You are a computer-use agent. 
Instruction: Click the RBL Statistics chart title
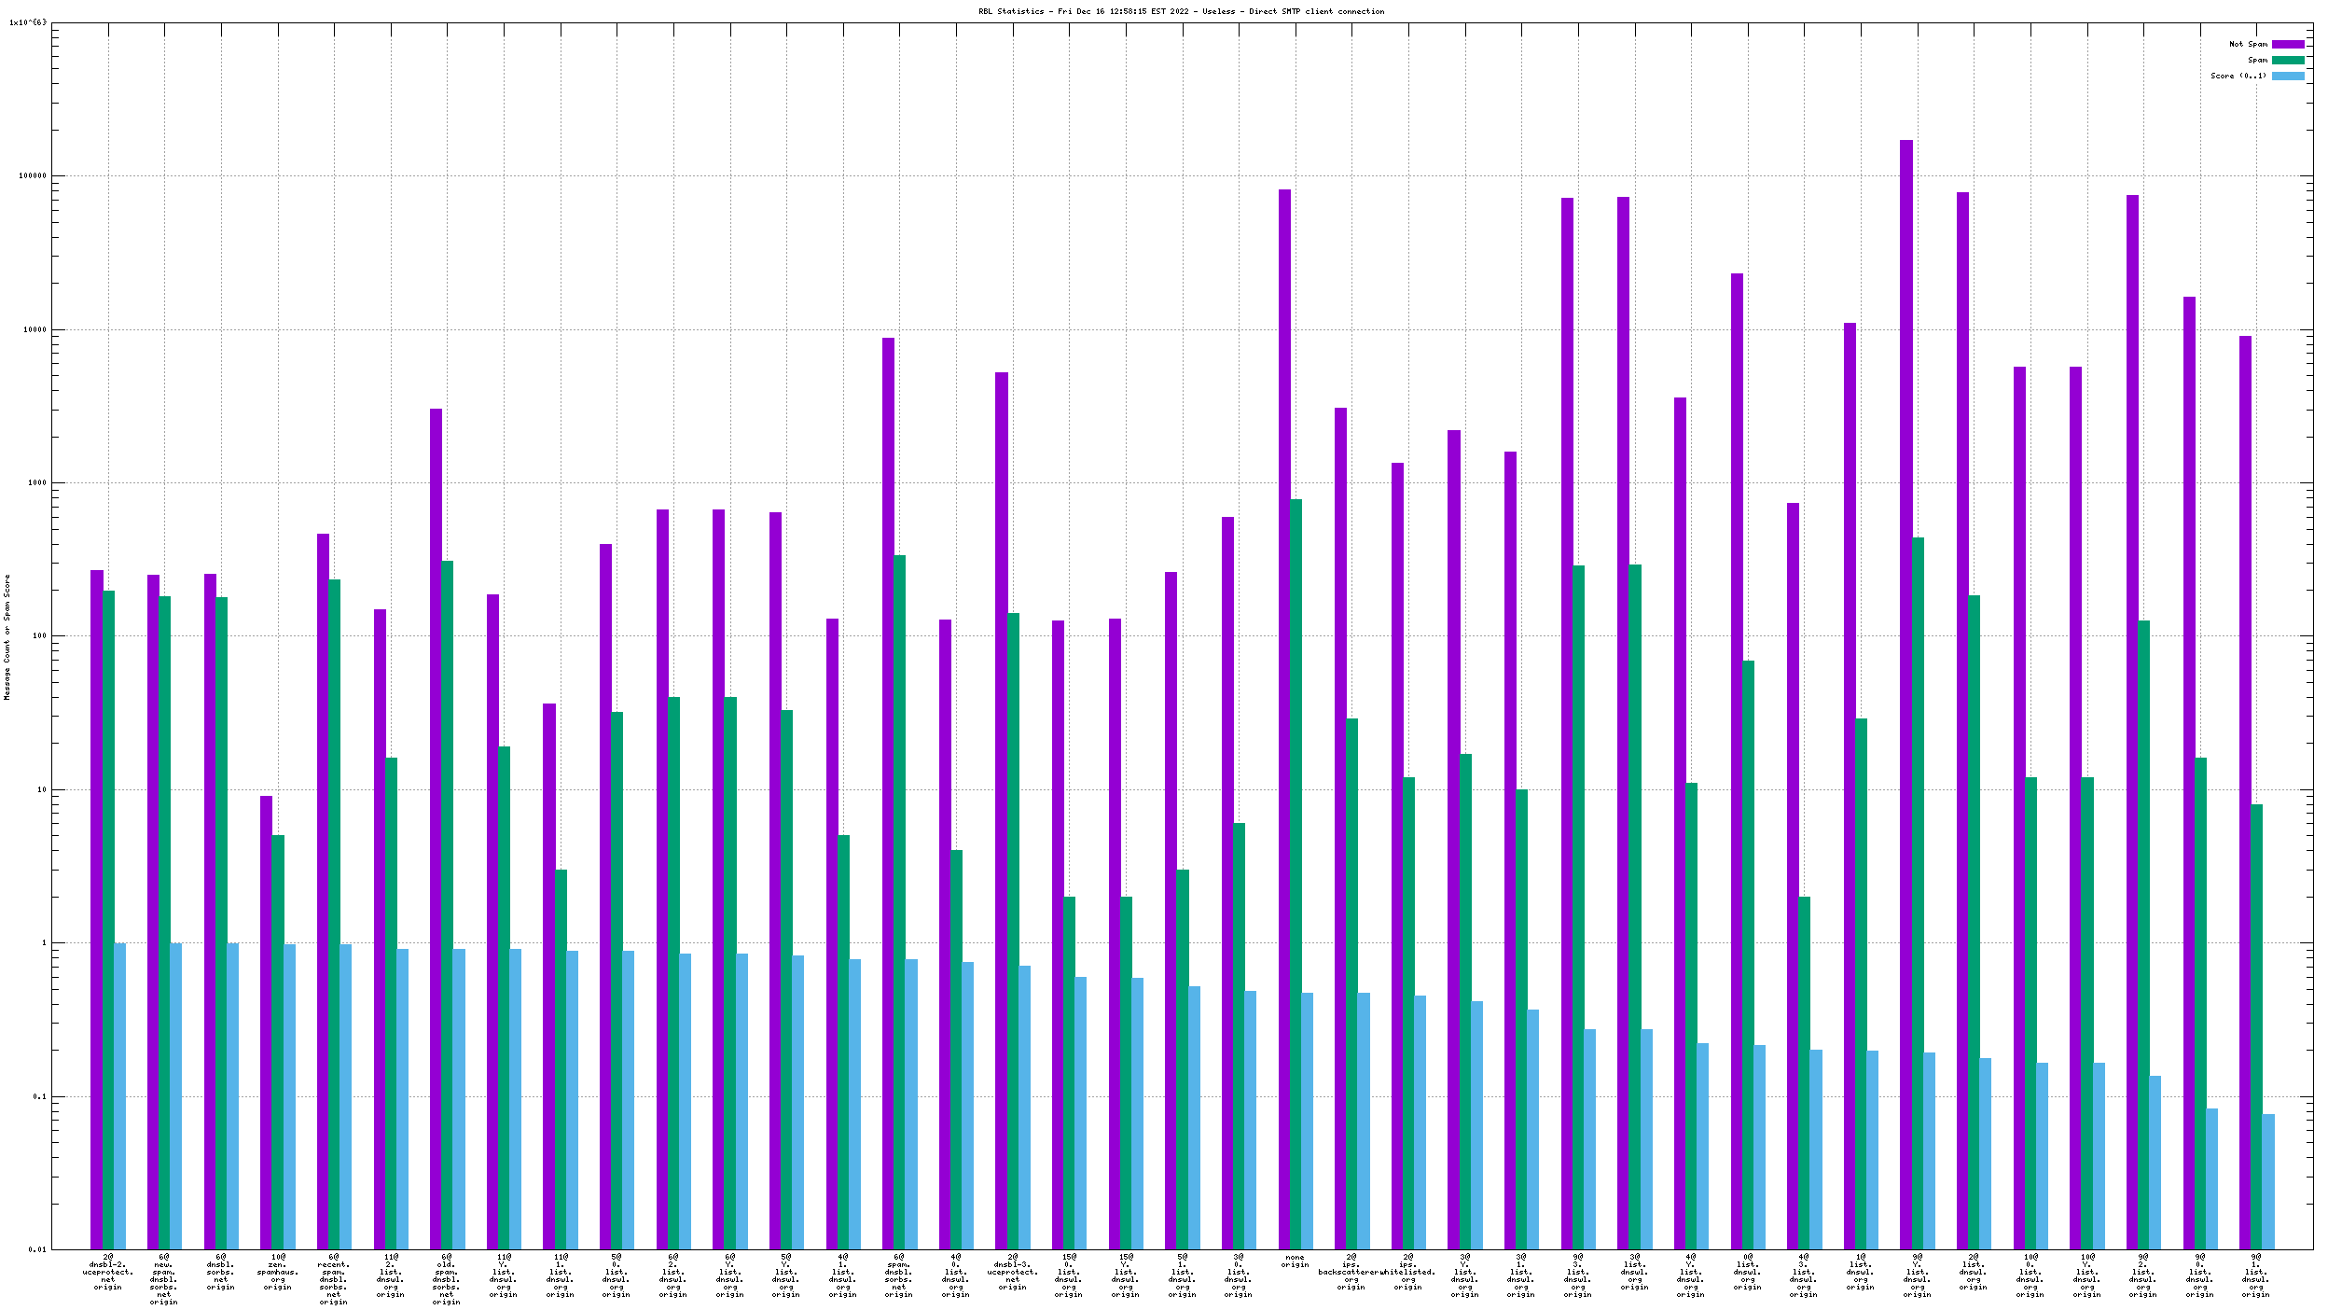1181,11
